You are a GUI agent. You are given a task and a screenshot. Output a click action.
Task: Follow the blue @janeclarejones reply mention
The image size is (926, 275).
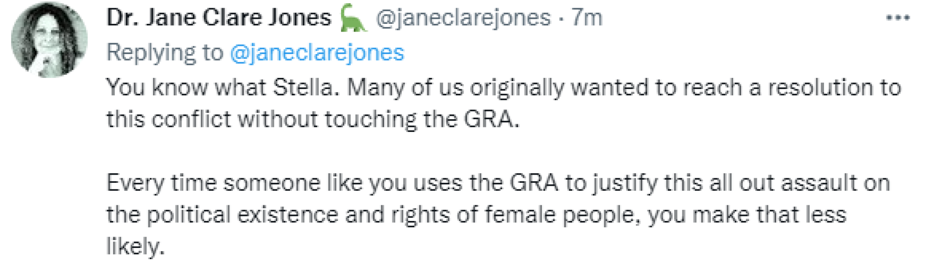pyautogui.click(x=317, y=52)
